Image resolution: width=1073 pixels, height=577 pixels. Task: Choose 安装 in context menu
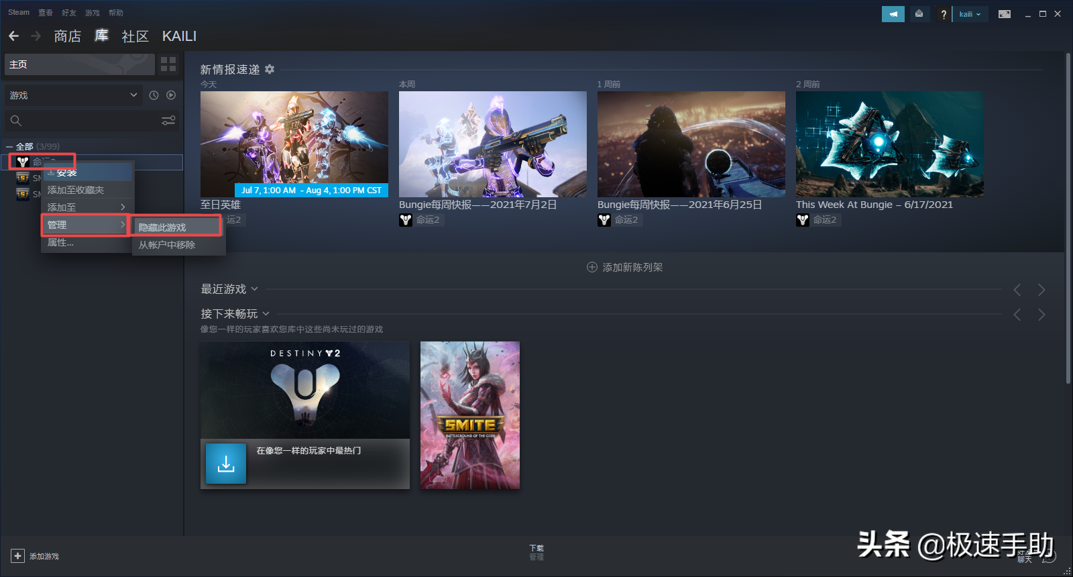pyautogui.click(x=88, y=173)
